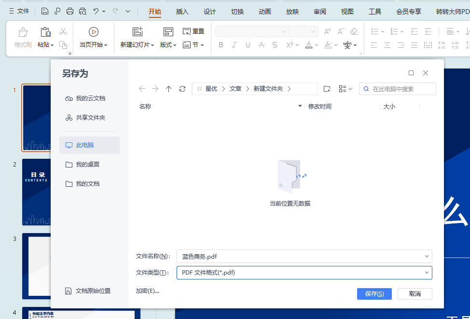This screenshot has height=319, width=470.
Task: Go forward in save dialog
Action: click(x=155, y=89)
